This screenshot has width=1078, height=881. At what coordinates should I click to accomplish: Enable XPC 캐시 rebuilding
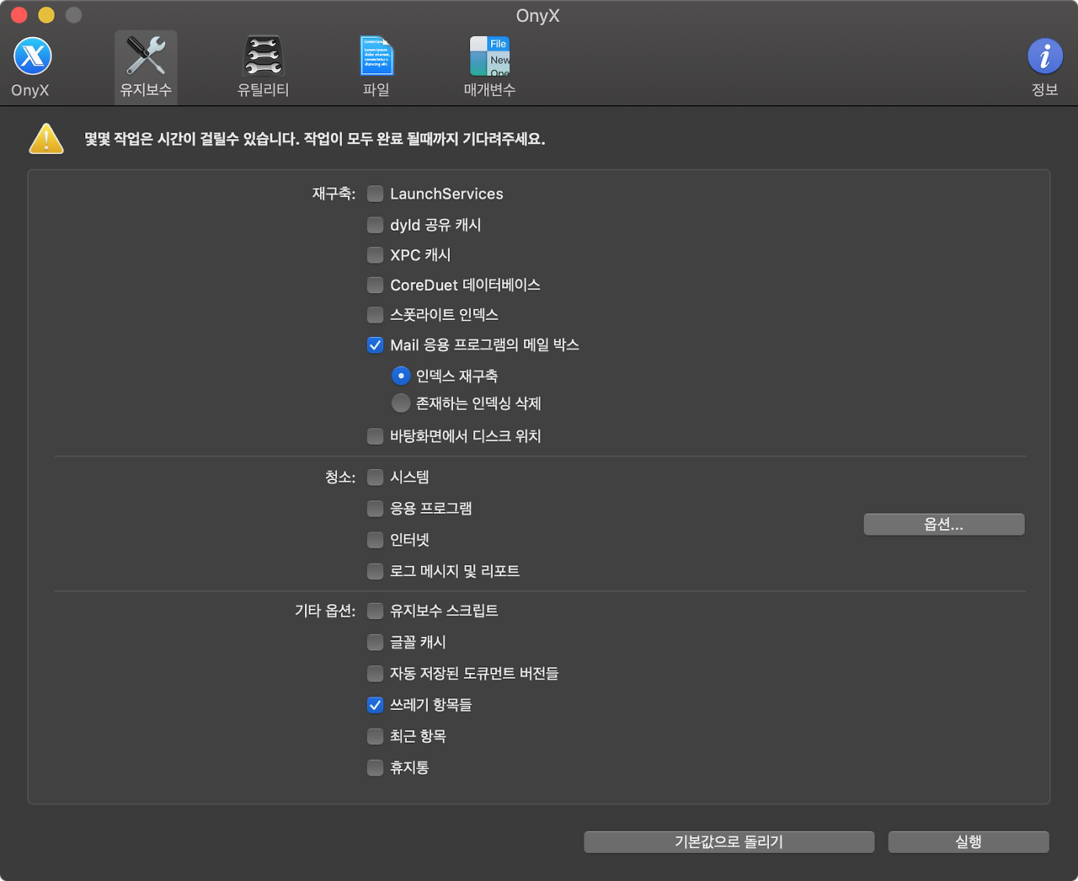pos(375,254)
